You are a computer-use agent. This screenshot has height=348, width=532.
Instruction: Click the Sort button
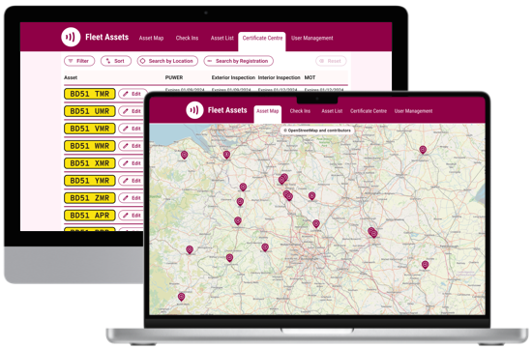(x=116, y=61)
